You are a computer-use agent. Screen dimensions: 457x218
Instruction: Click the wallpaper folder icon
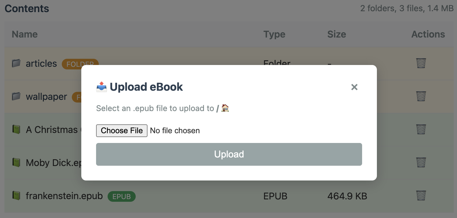(16, 96)
